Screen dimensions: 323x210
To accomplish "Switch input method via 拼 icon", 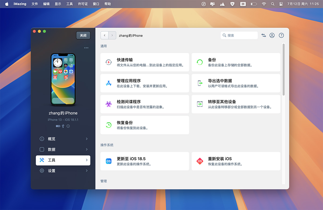I will [243, 4].
